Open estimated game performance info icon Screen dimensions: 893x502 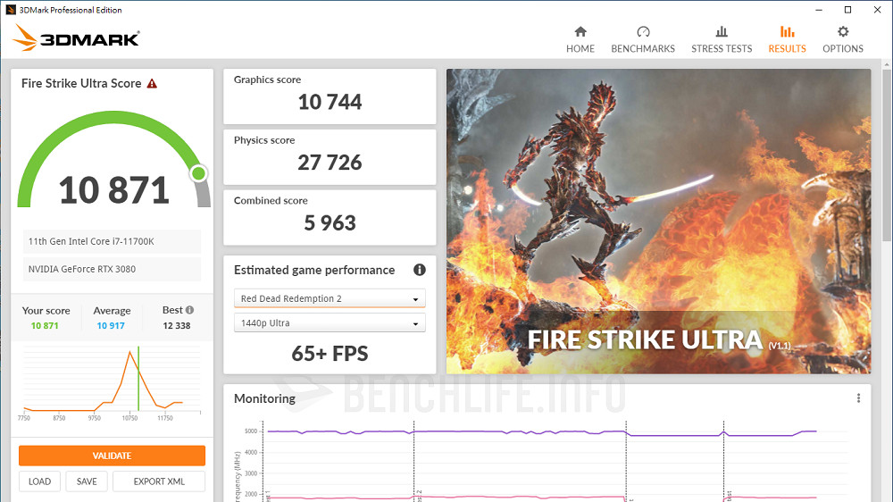pos(419,270)
